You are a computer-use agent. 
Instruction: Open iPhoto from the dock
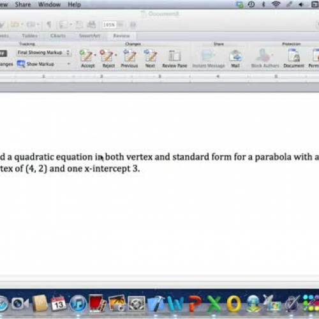[x=117, y=304]
